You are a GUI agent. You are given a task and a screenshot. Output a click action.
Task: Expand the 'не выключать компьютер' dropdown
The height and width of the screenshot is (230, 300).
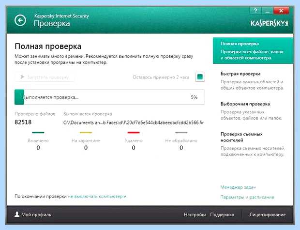tap(97, 197)
